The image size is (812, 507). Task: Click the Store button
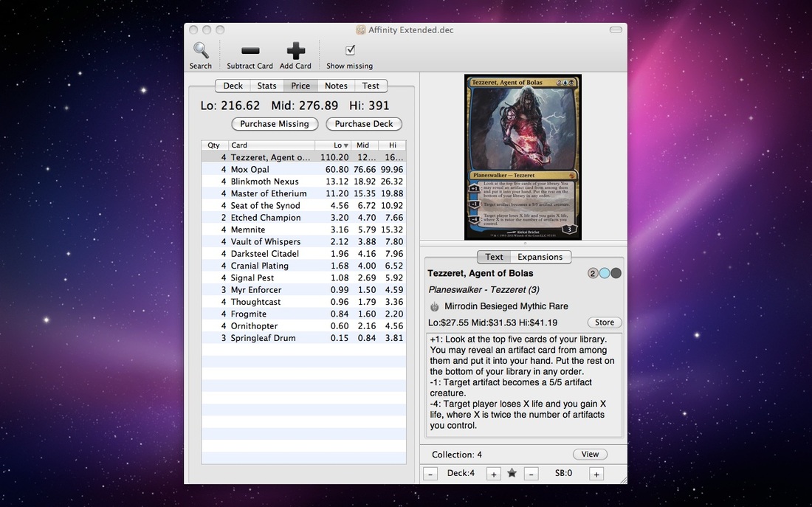tap(605, 323)
